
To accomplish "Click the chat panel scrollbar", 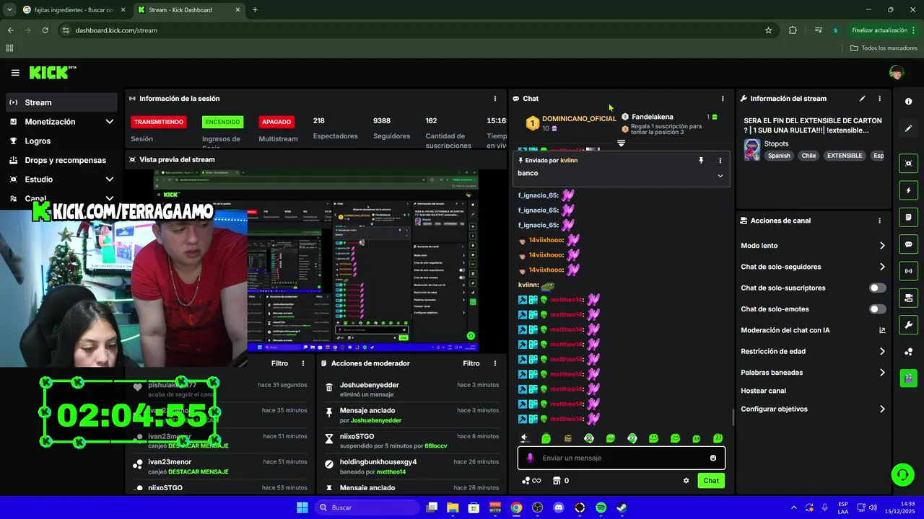I will tap(733, 417).
